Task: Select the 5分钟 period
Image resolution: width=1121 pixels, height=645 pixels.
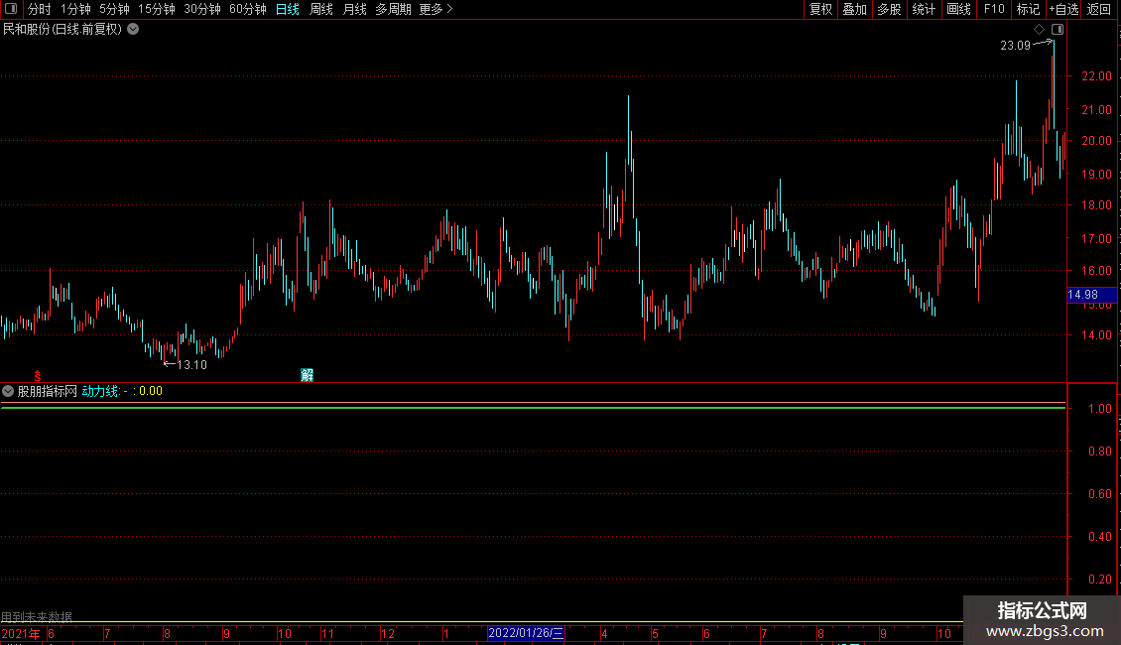Action: click(114, 9)
